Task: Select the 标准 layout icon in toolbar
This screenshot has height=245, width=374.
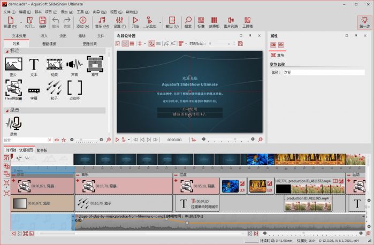Action: [x=201, y=22]
